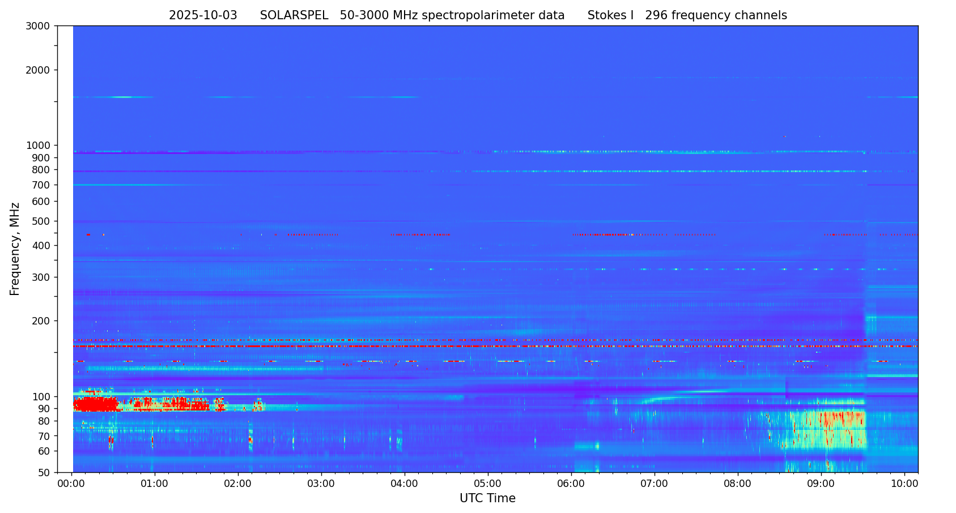
Task: Click the 2025-10-03 date in the title
Action: 203,16
